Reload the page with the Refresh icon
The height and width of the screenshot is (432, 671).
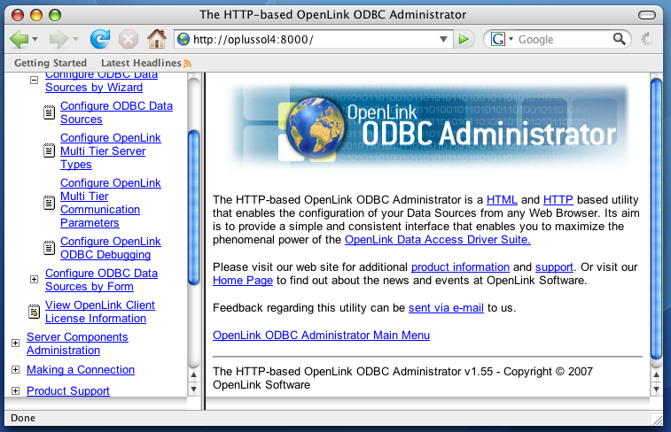coord(100,39)
